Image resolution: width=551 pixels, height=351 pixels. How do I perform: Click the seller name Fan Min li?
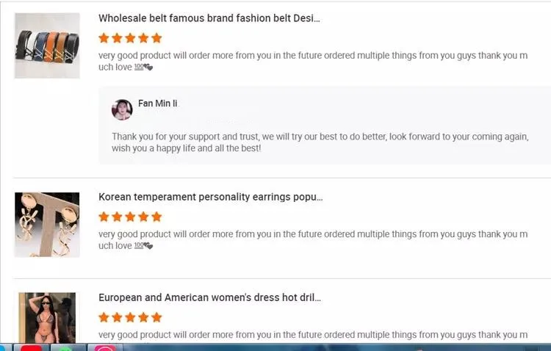157,104
